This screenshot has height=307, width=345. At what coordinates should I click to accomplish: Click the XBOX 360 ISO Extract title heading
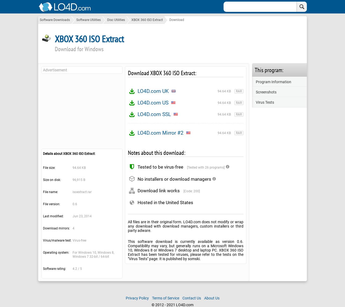pos(89,39)
